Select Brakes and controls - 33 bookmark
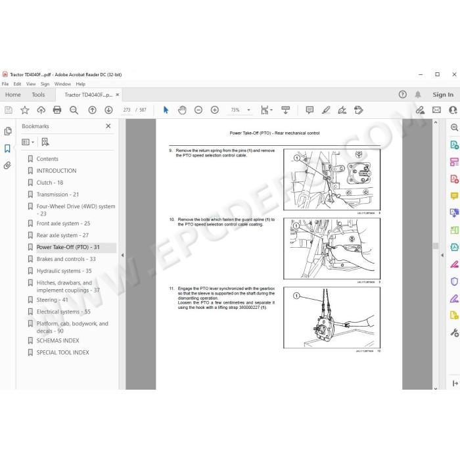 click(x=66, y=259)
